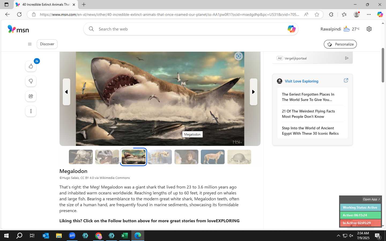Open the tab actions menu icon
This screenshot has width=386, height=241.
[x=6, y=5]
